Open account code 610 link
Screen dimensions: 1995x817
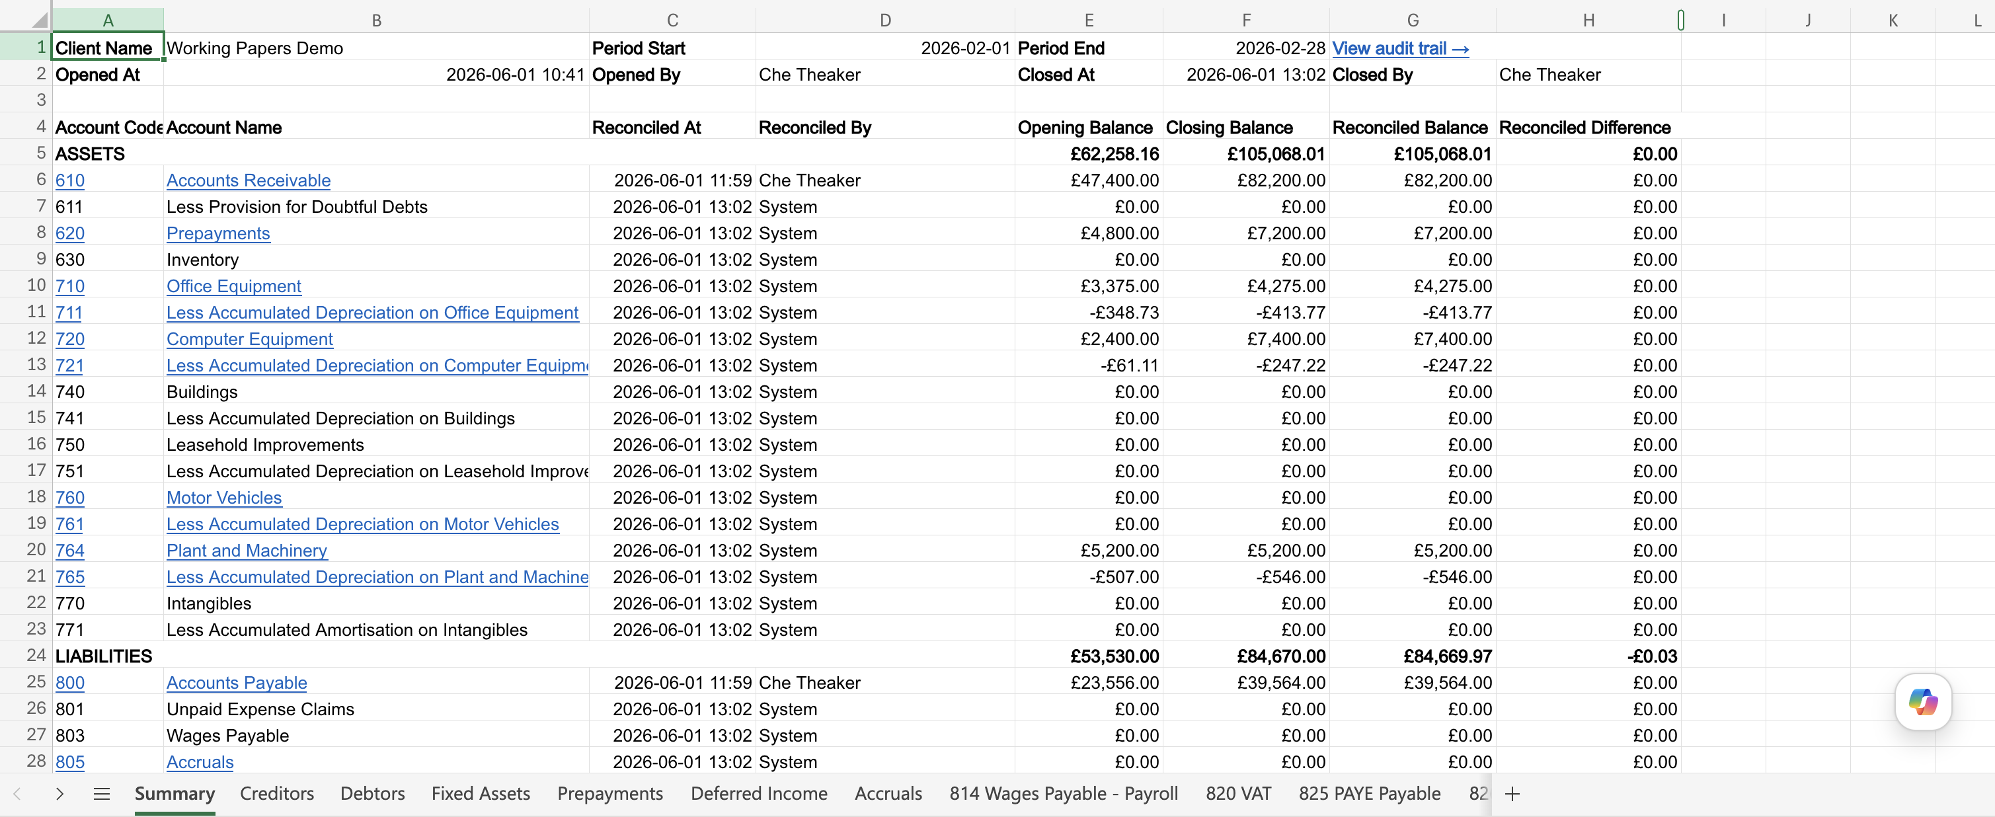[x=69, y=180]
